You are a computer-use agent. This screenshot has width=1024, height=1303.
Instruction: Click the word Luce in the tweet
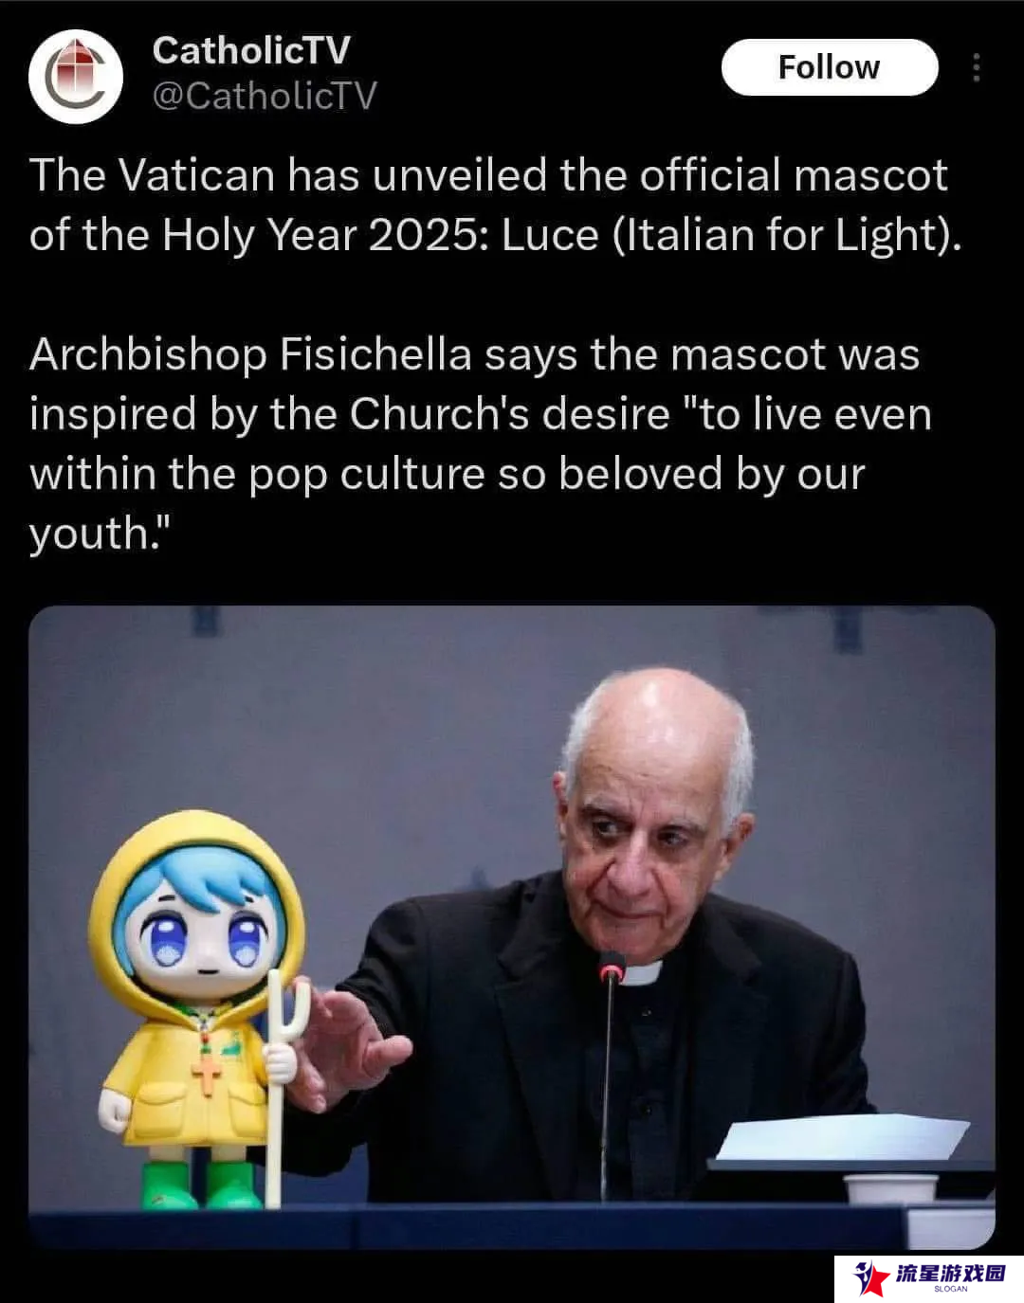[550, 235]
